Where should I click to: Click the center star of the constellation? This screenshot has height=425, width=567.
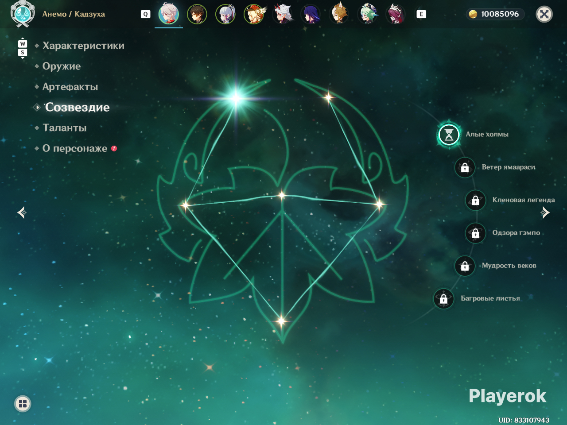click(x=282, y=195)
